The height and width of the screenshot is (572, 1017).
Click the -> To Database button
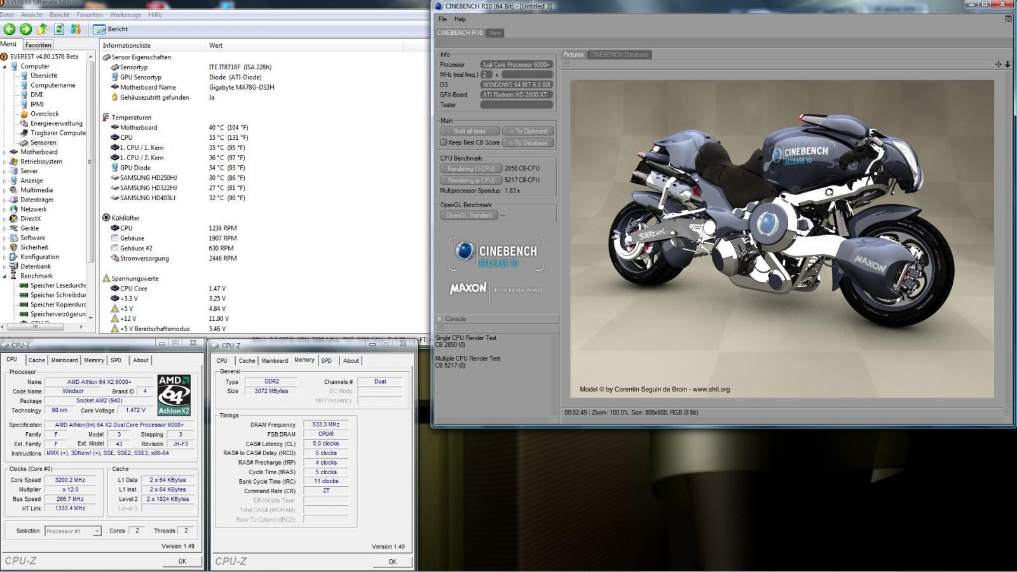528,143
